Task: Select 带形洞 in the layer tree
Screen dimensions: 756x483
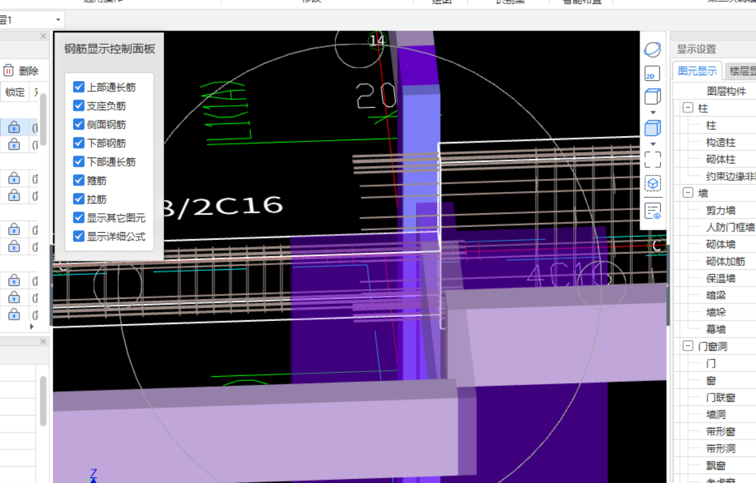Action: click(x=720, y=448)
